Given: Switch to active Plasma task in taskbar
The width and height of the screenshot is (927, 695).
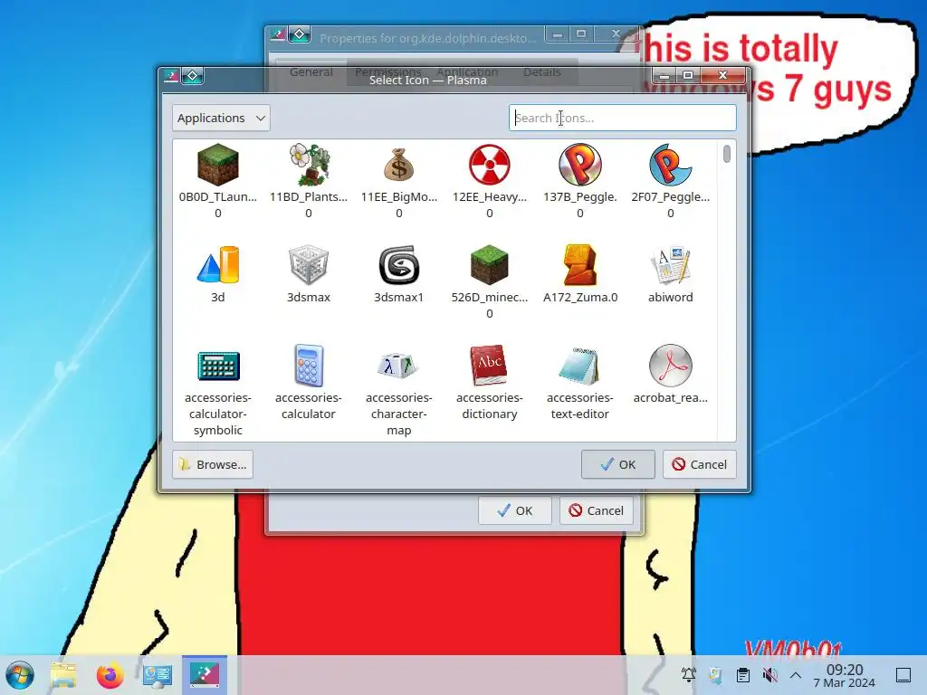Looking at the screenshot, I should click(205, 675).
